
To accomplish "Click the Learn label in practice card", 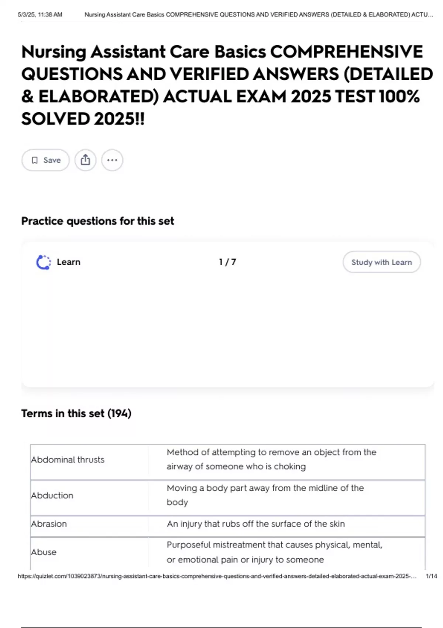I will tap(69, 262).
